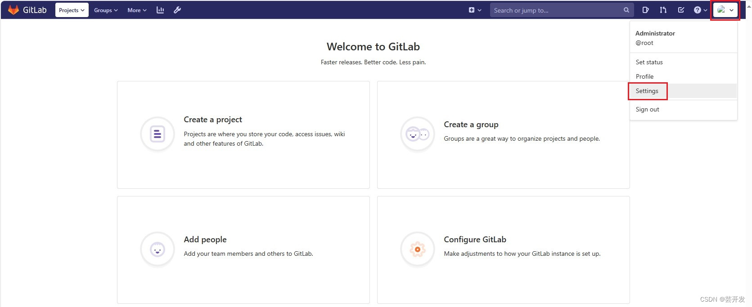Click the Welcome to GitLab heading

[373, 47]
